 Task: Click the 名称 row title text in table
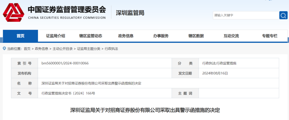(x=92, y=83)
